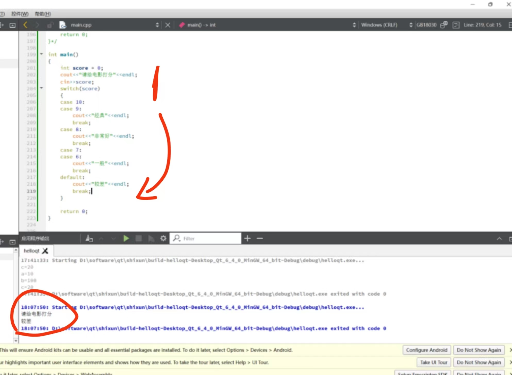
Task: Collapse the main() function fold arrow
Action: [42, 54]
